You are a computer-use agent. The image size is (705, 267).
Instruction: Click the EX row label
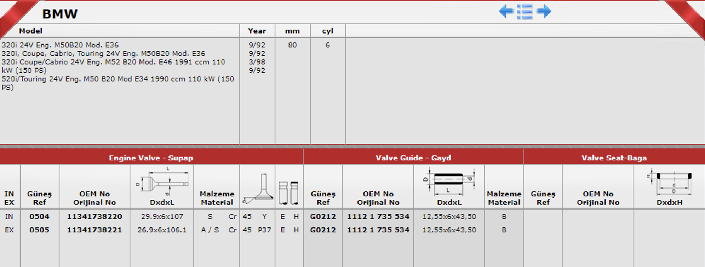9,230
